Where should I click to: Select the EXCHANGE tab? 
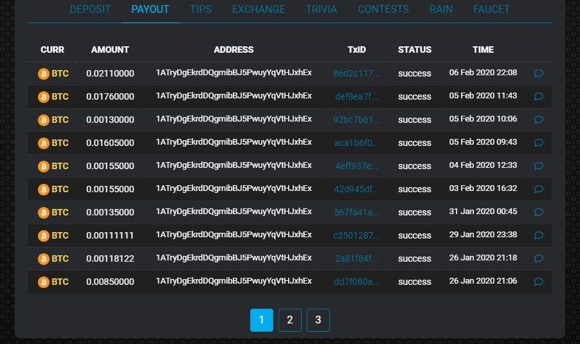(x=258, y=10)
